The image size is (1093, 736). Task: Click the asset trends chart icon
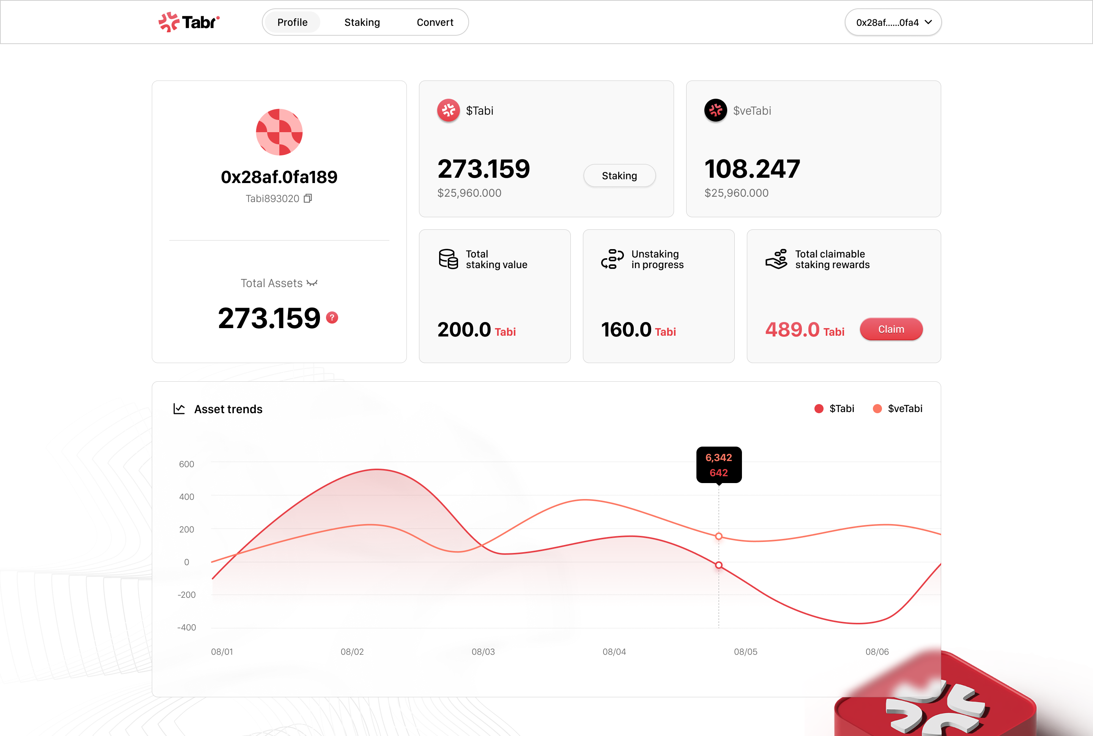pyautogui.click(x=178, y=408)
